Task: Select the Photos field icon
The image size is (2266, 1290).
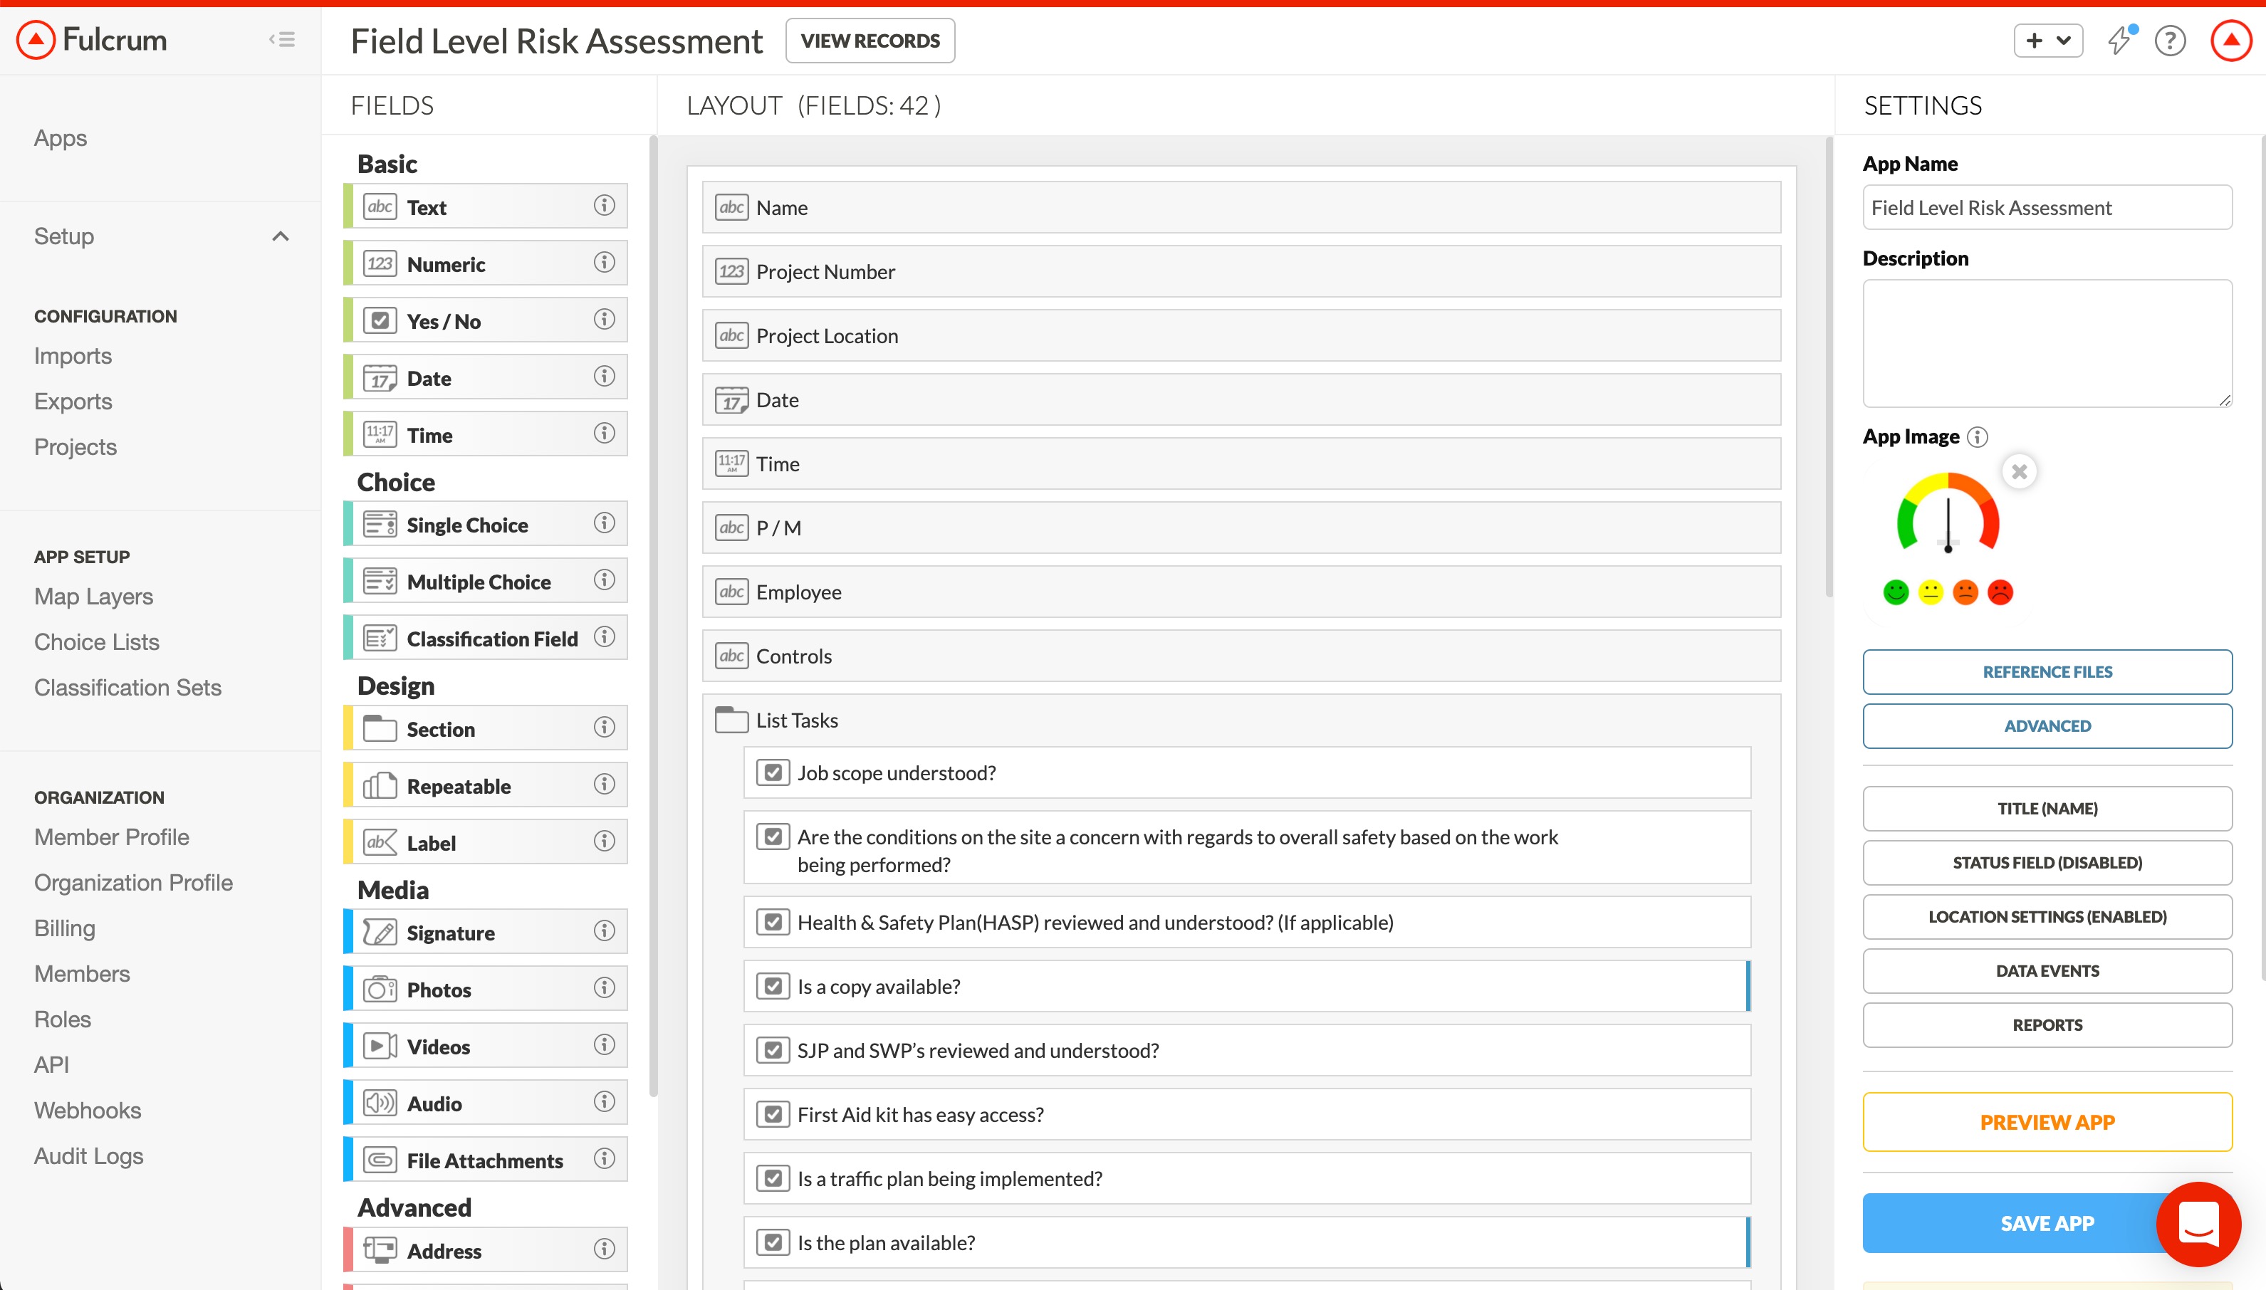Action: [380, 989]
